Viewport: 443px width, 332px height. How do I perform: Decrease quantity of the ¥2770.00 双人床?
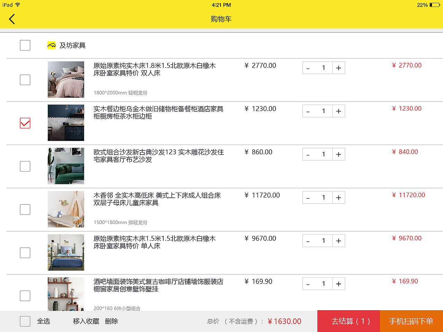[x=308, y=68]
